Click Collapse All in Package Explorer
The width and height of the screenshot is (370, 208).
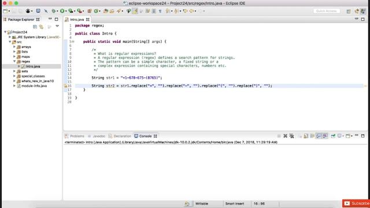pyautogui.click(x=35, y=27)
